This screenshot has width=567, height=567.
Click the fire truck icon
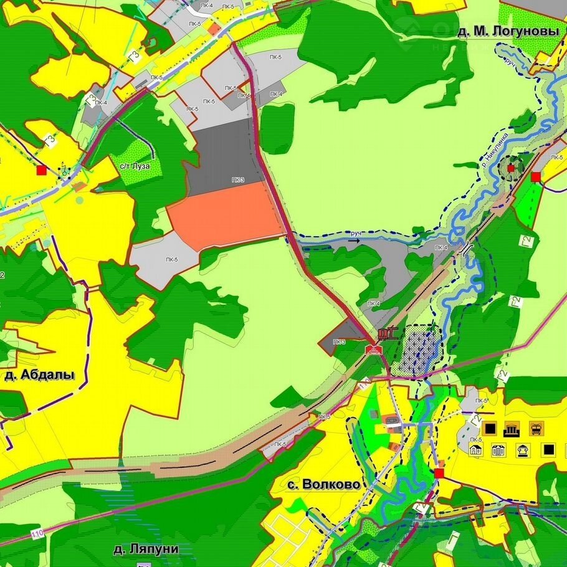(535, 429)
